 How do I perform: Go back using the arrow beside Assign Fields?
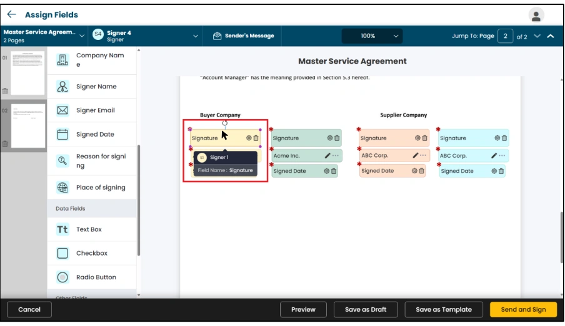tap(11, 14)
